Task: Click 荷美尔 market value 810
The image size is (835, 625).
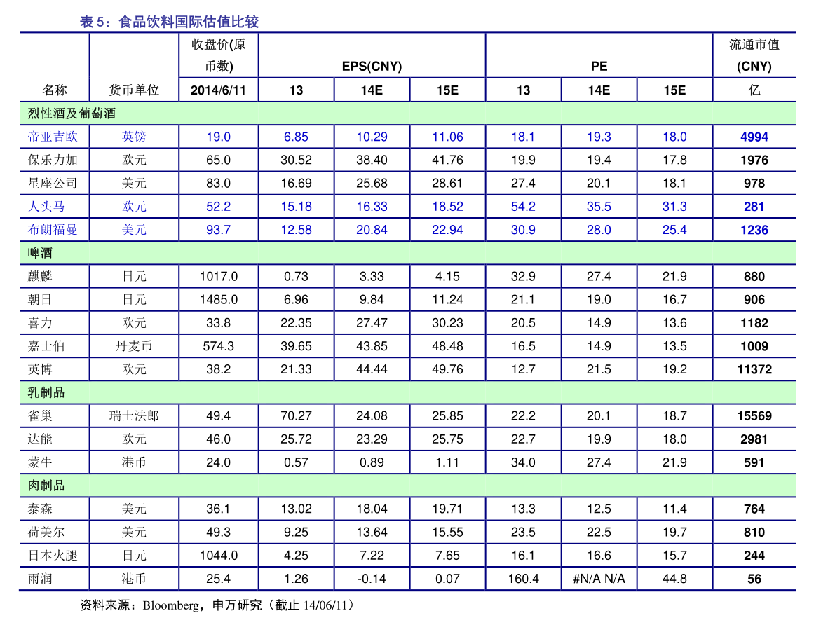Action: tap(754, 532)
